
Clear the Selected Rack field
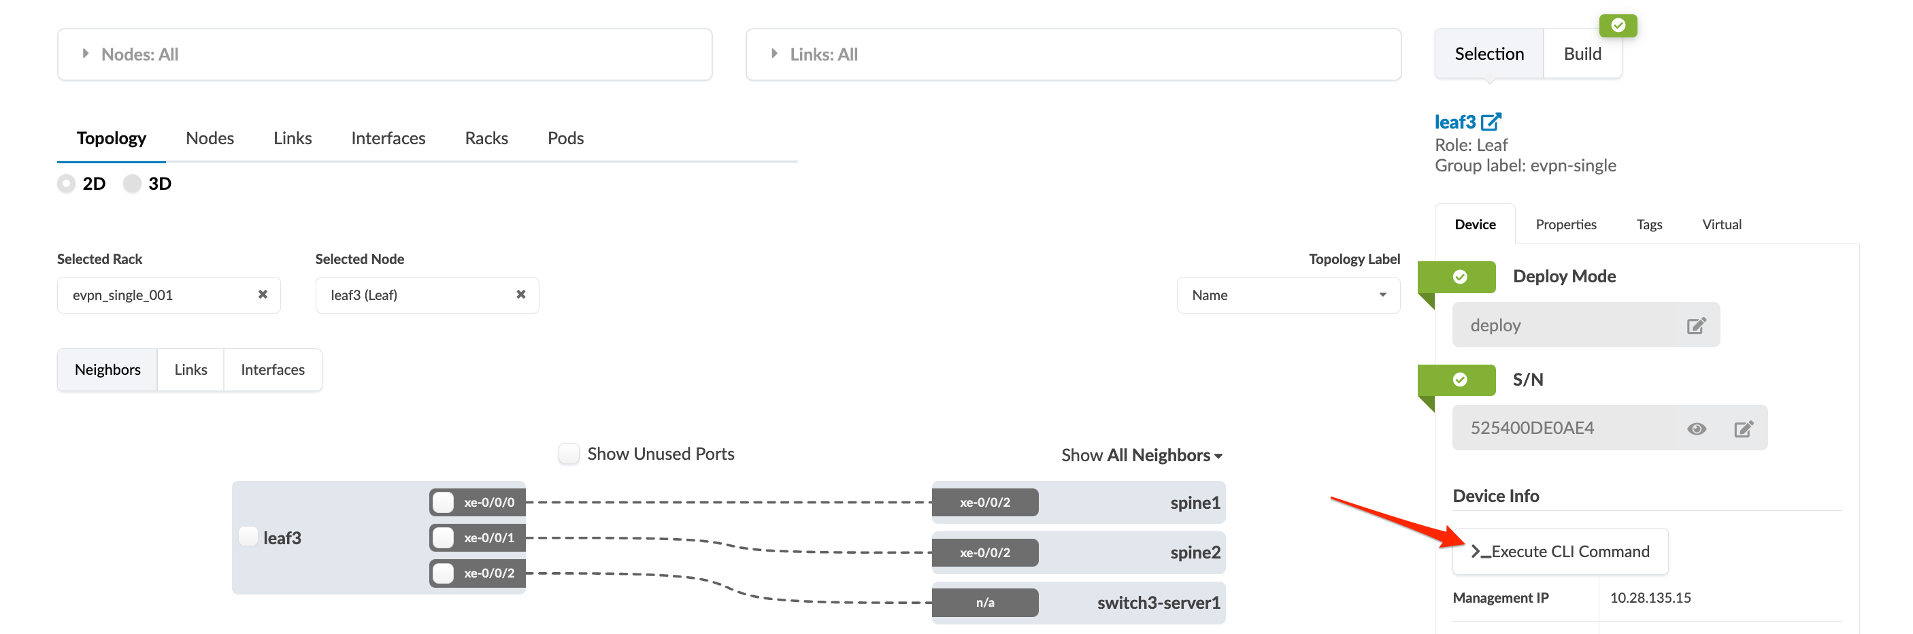[263, 295]
